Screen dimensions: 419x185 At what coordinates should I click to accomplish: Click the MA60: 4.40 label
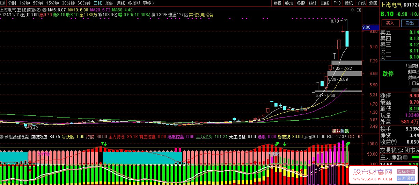coord(123,10)
